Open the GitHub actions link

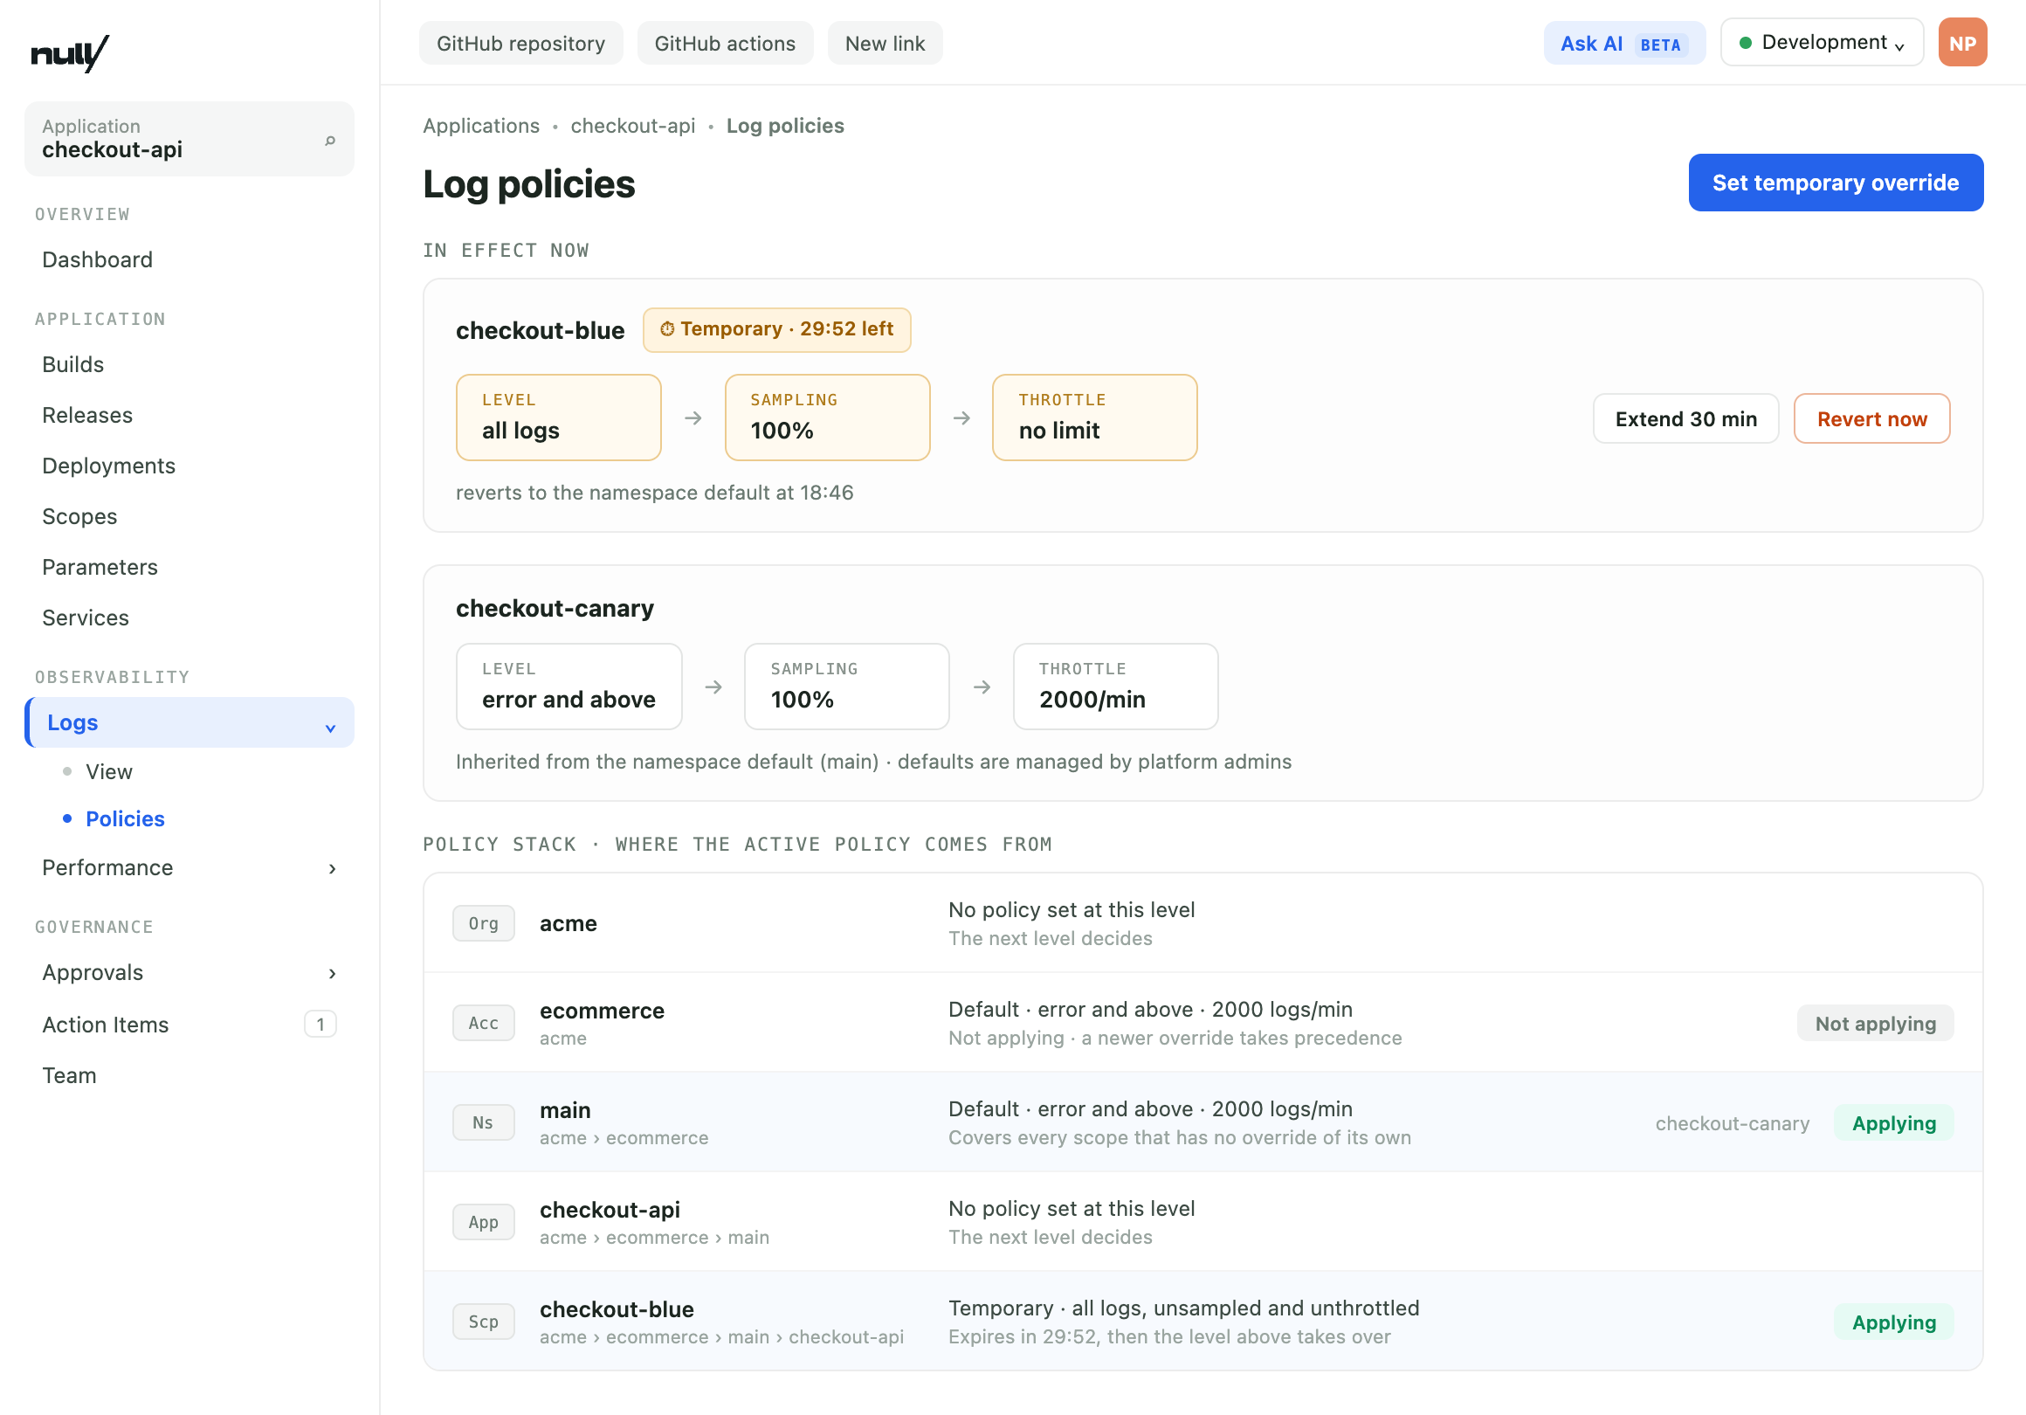725,44
